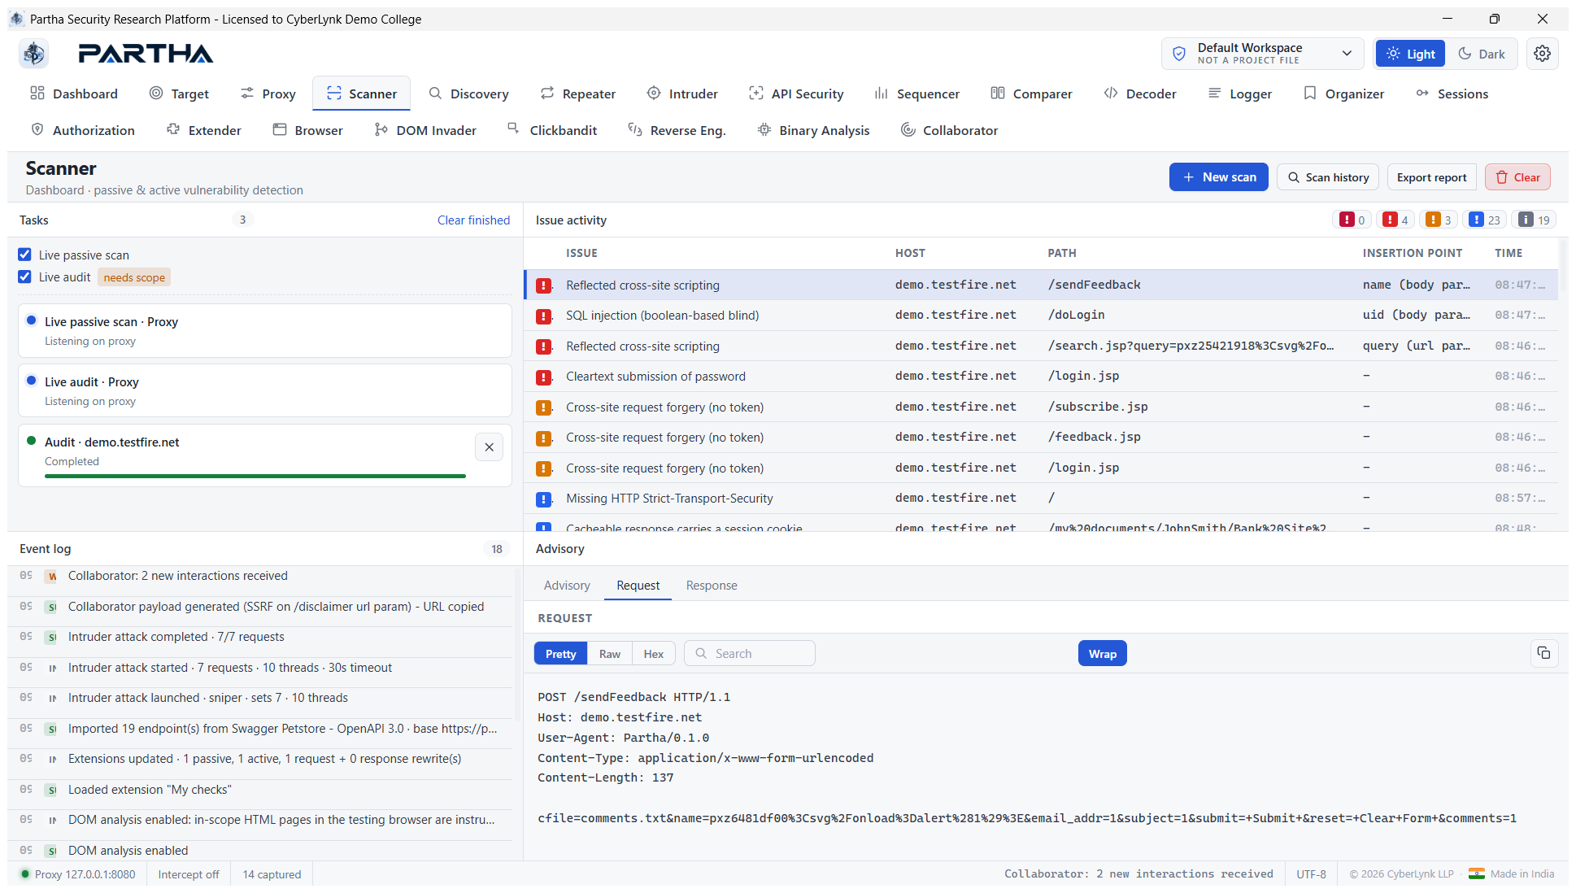The width and height of the screenshot is (1576, 893).
Task: Toggle Live passive scan checkbox
Action: click(25, 255)
